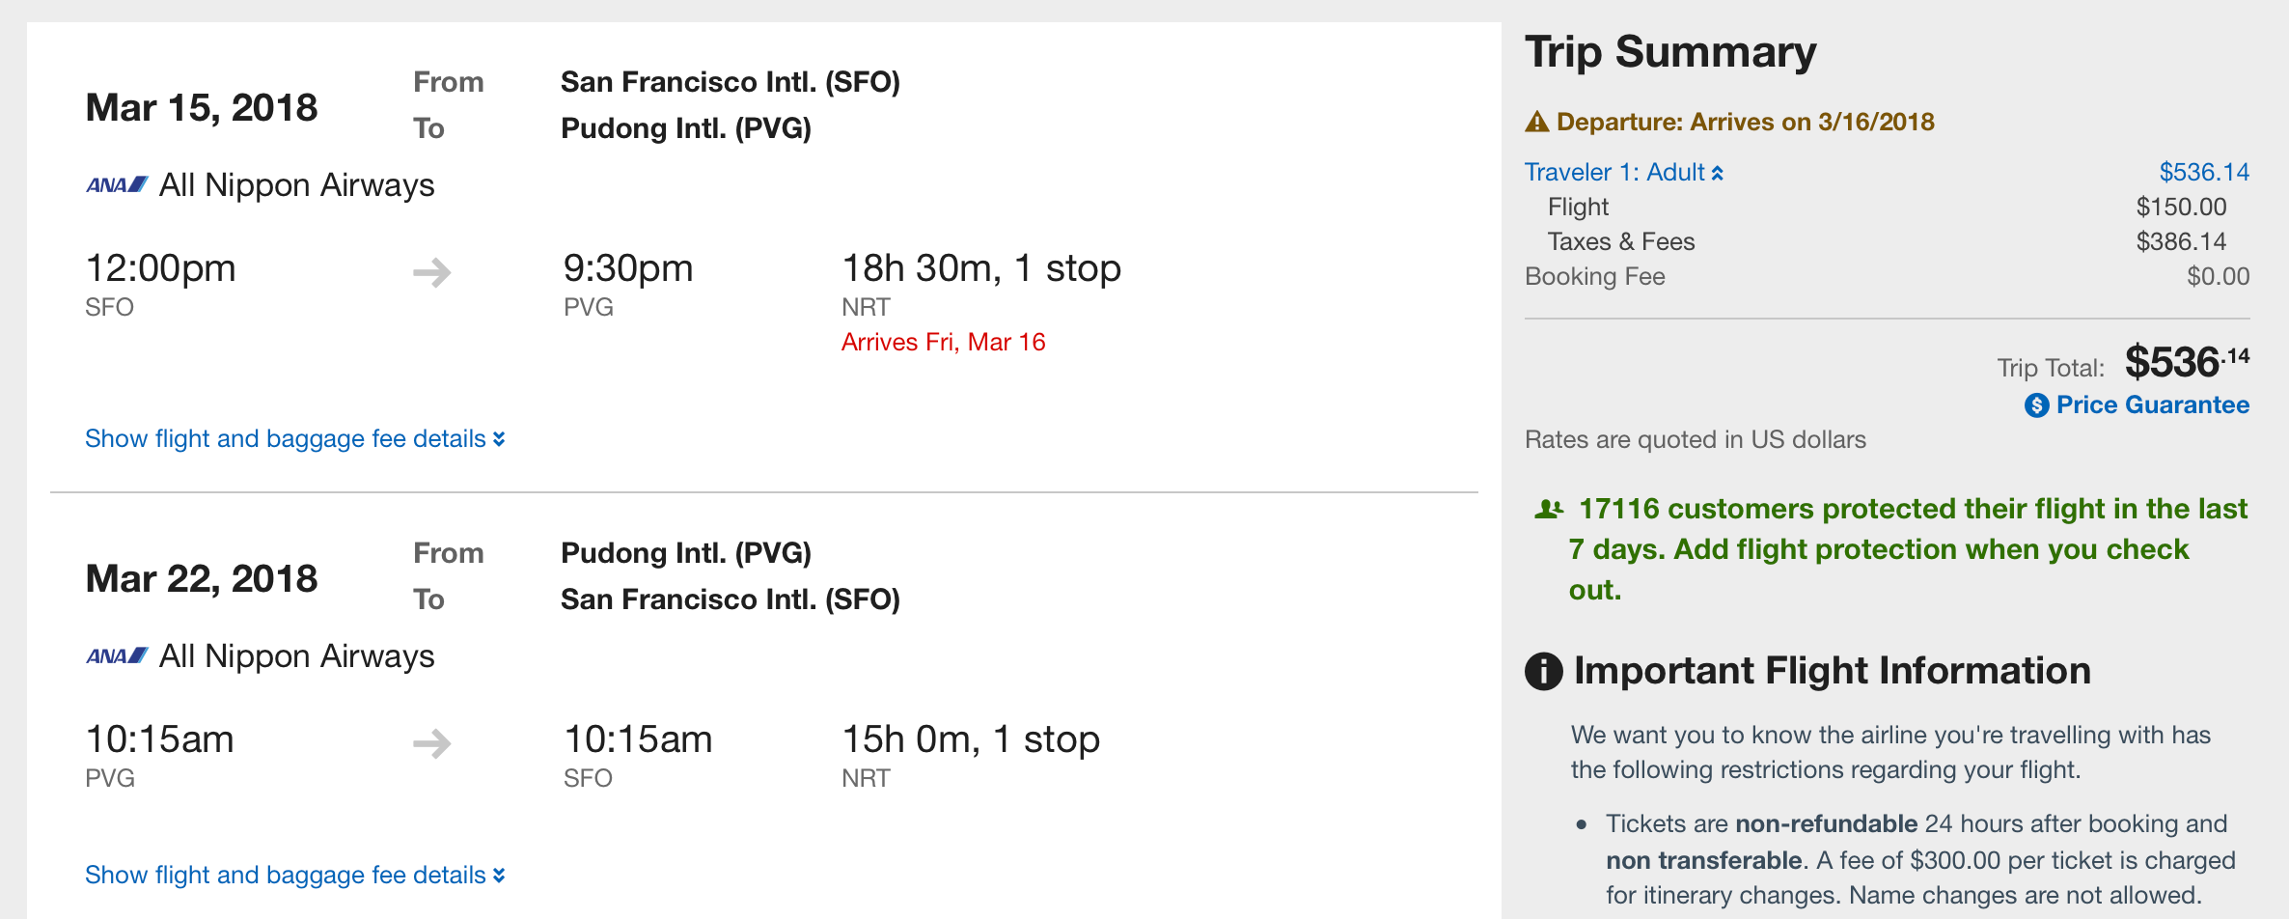
Task: Click the arrow between 12:00pm and 9:30pm
Action: [431, 272]
